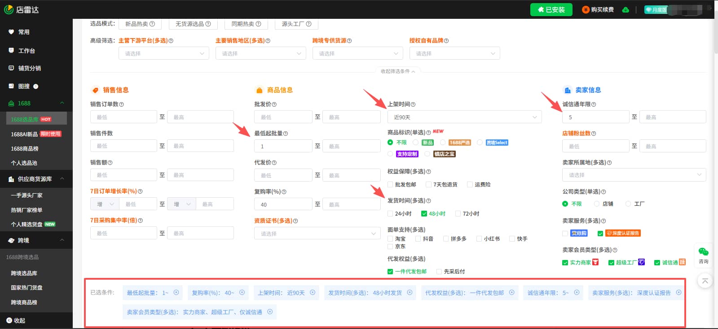Check the 淘宝 面单支持 checkbox
718x329 pixels.
tap(390, 239)
